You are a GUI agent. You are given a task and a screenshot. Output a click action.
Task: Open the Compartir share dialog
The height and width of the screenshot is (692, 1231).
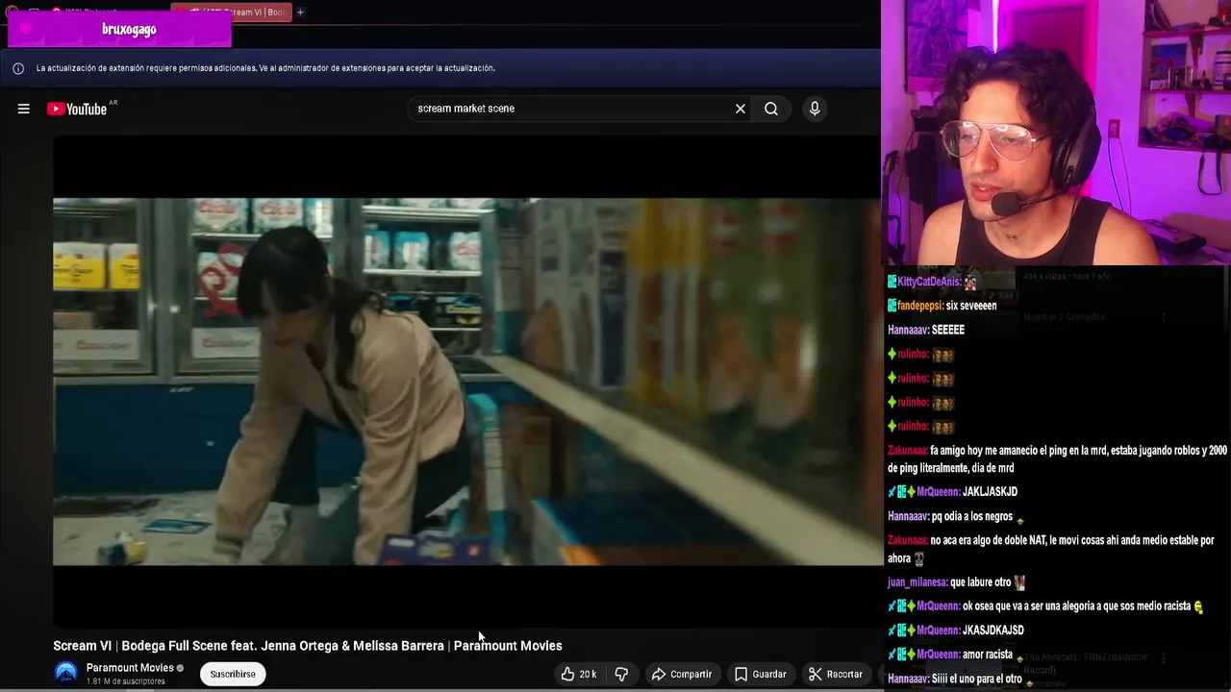[x=682, y=674]
